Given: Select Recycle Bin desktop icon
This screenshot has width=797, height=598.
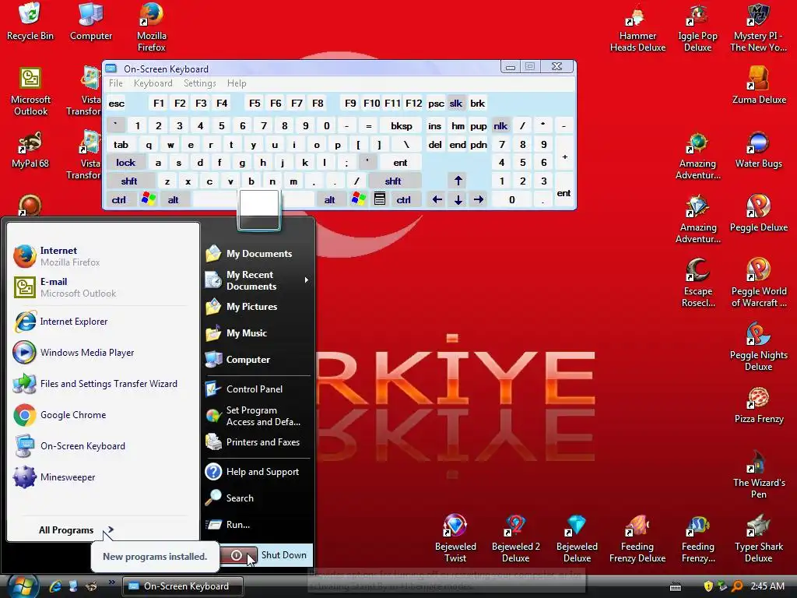Looking at the screenshot, I should [x=30, y=21].
